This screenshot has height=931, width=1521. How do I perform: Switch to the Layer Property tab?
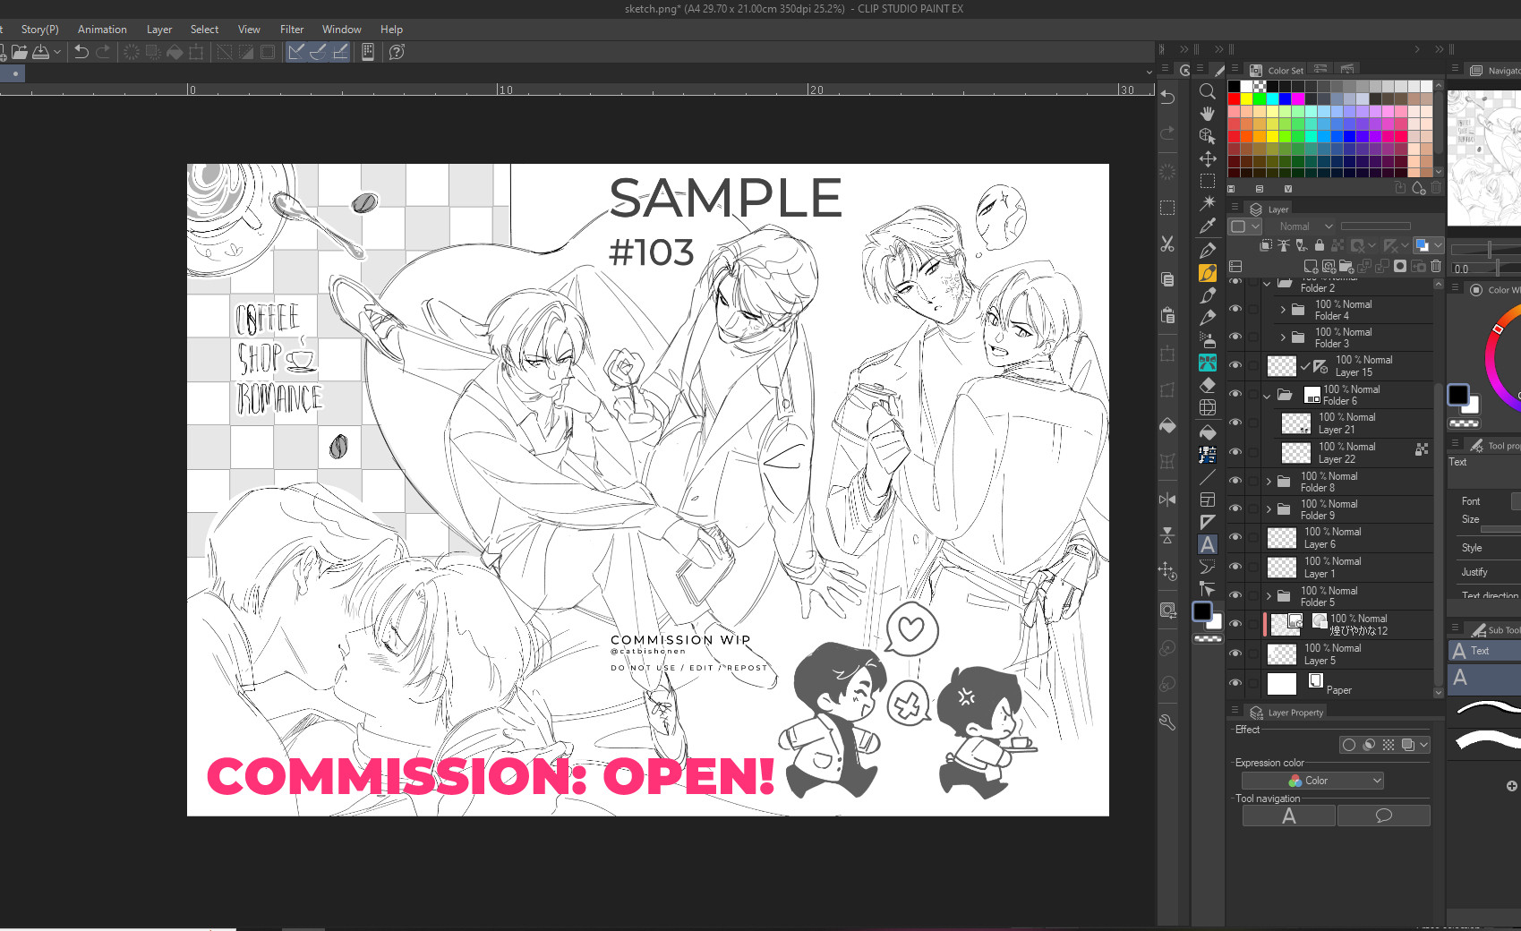[x=1286, y=713]
